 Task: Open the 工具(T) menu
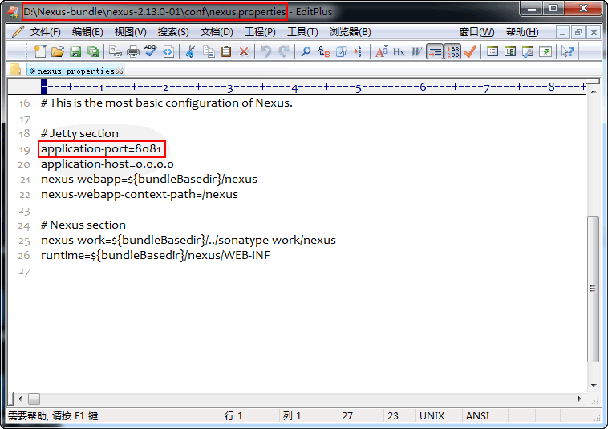302,32
